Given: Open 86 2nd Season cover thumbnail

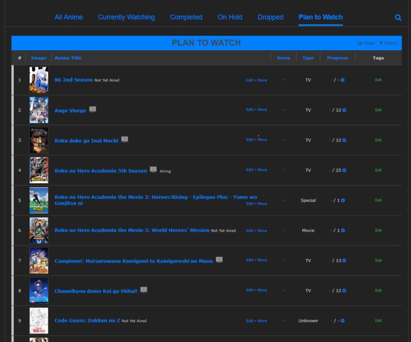Looking at the screenshot, I should 39,80.
